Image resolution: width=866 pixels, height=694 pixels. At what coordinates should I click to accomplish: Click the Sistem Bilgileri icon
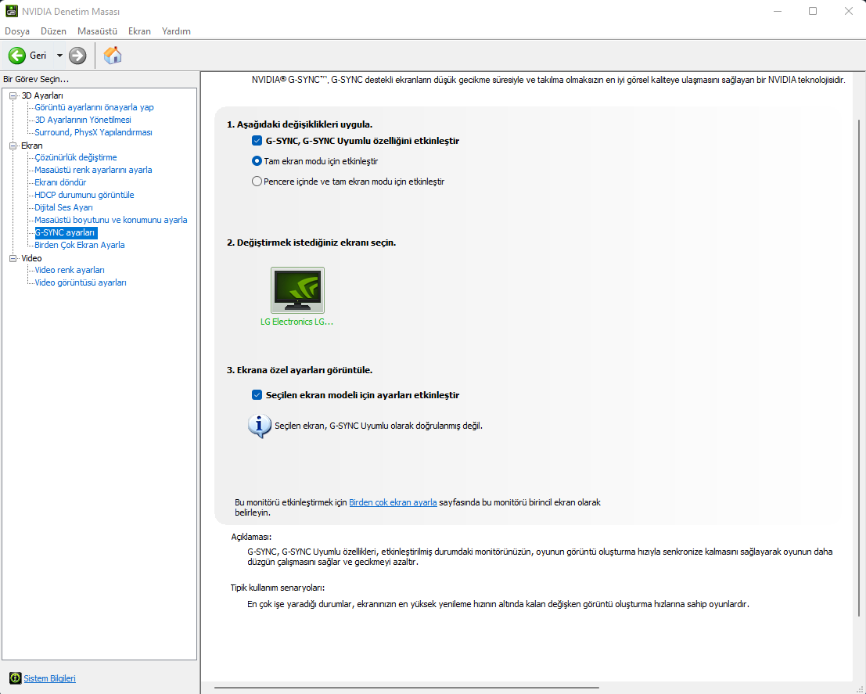15,678
